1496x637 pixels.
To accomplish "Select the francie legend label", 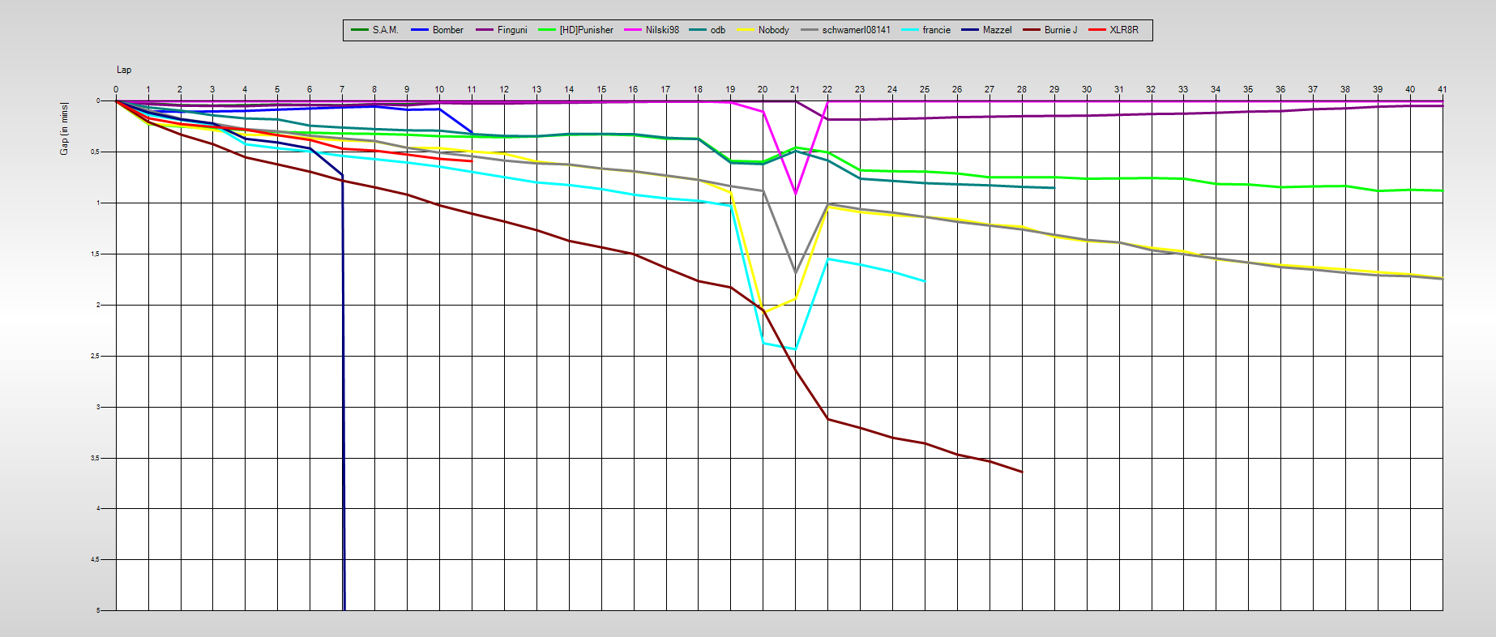I will (x=936, y=30).
